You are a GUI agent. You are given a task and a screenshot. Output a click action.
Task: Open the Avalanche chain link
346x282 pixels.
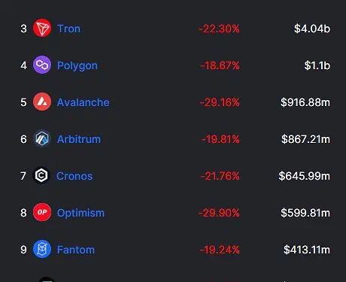coord(83,102)
